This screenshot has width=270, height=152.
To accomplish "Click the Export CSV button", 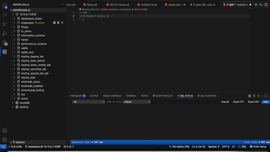I will point(253,102).
